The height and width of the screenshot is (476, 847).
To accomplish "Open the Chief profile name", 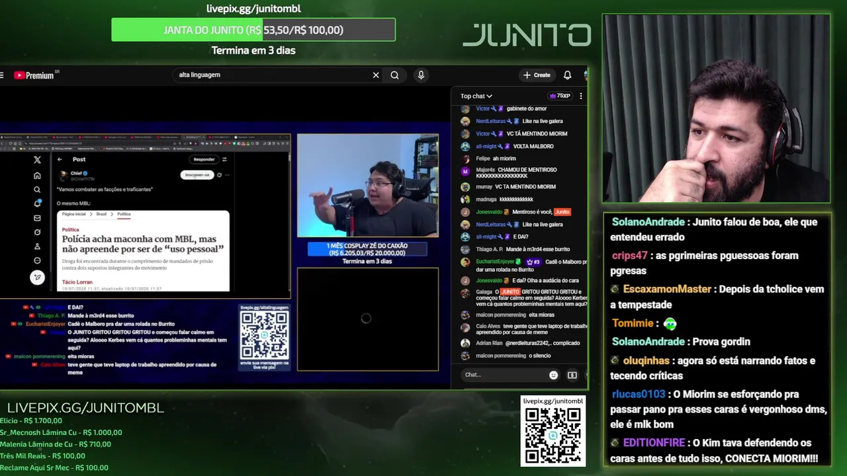I will click(77, 174).
